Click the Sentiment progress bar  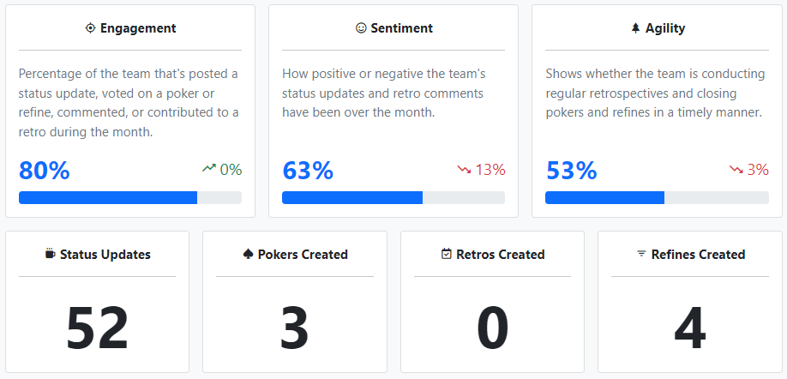click(393, 198)
